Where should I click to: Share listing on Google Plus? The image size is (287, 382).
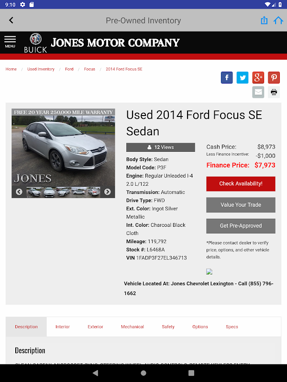(258, 77)
